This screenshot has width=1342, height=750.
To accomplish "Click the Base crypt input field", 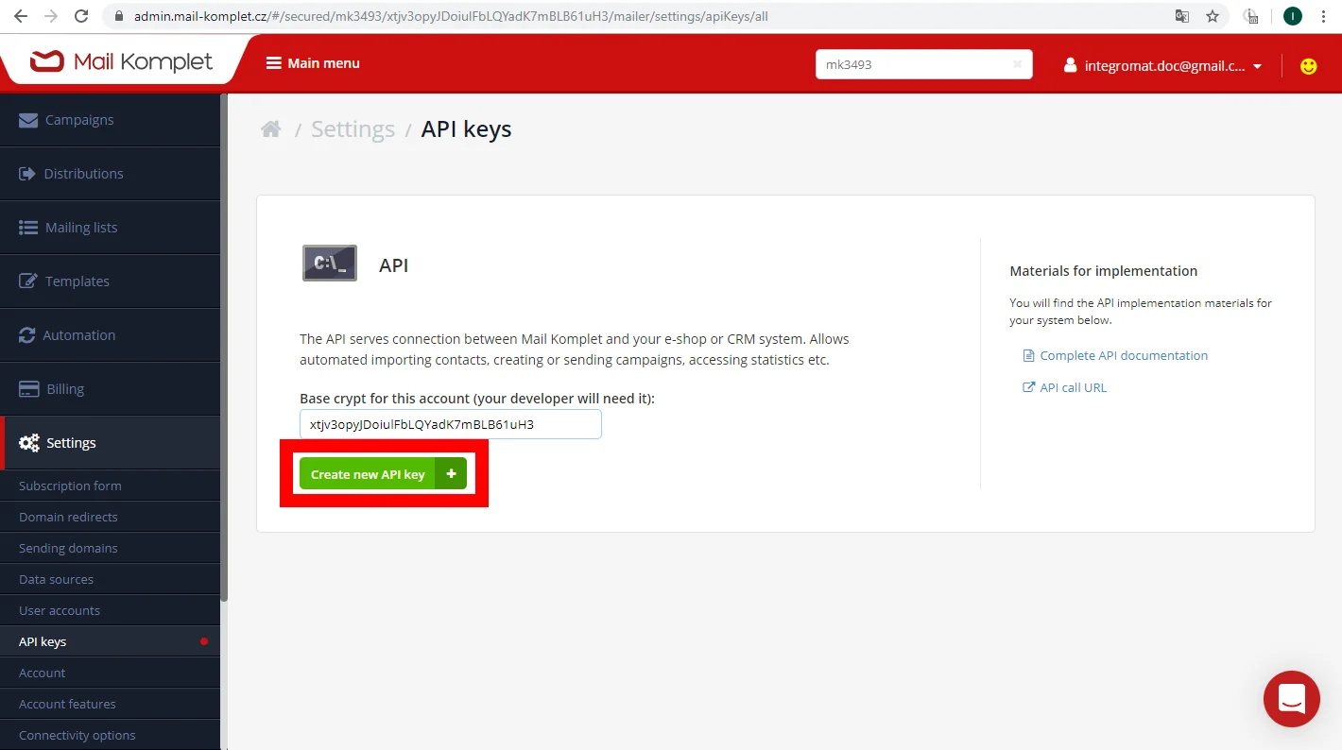I will pos(451,424).
